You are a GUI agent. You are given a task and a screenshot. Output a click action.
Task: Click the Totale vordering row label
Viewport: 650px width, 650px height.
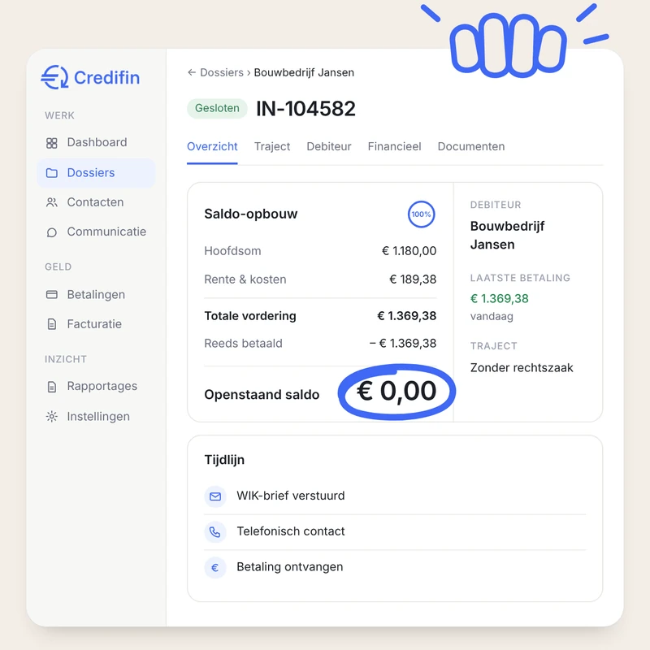click(250, 316)
